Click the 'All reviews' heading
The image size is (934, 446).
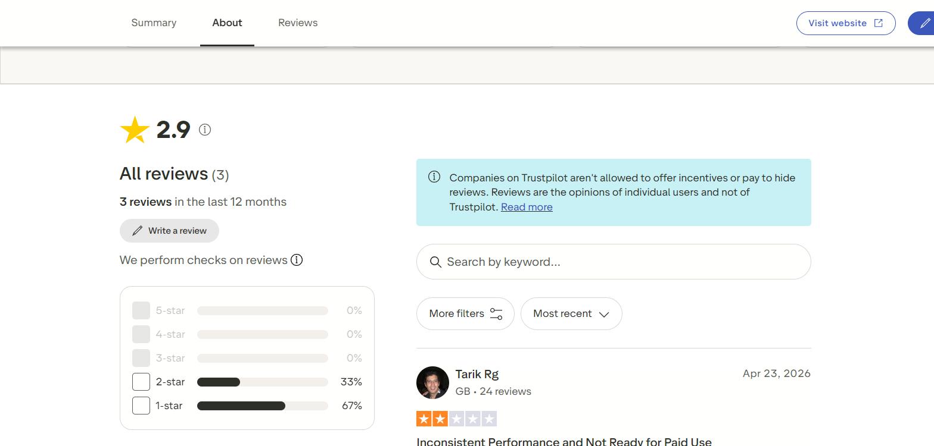[164, 174]
